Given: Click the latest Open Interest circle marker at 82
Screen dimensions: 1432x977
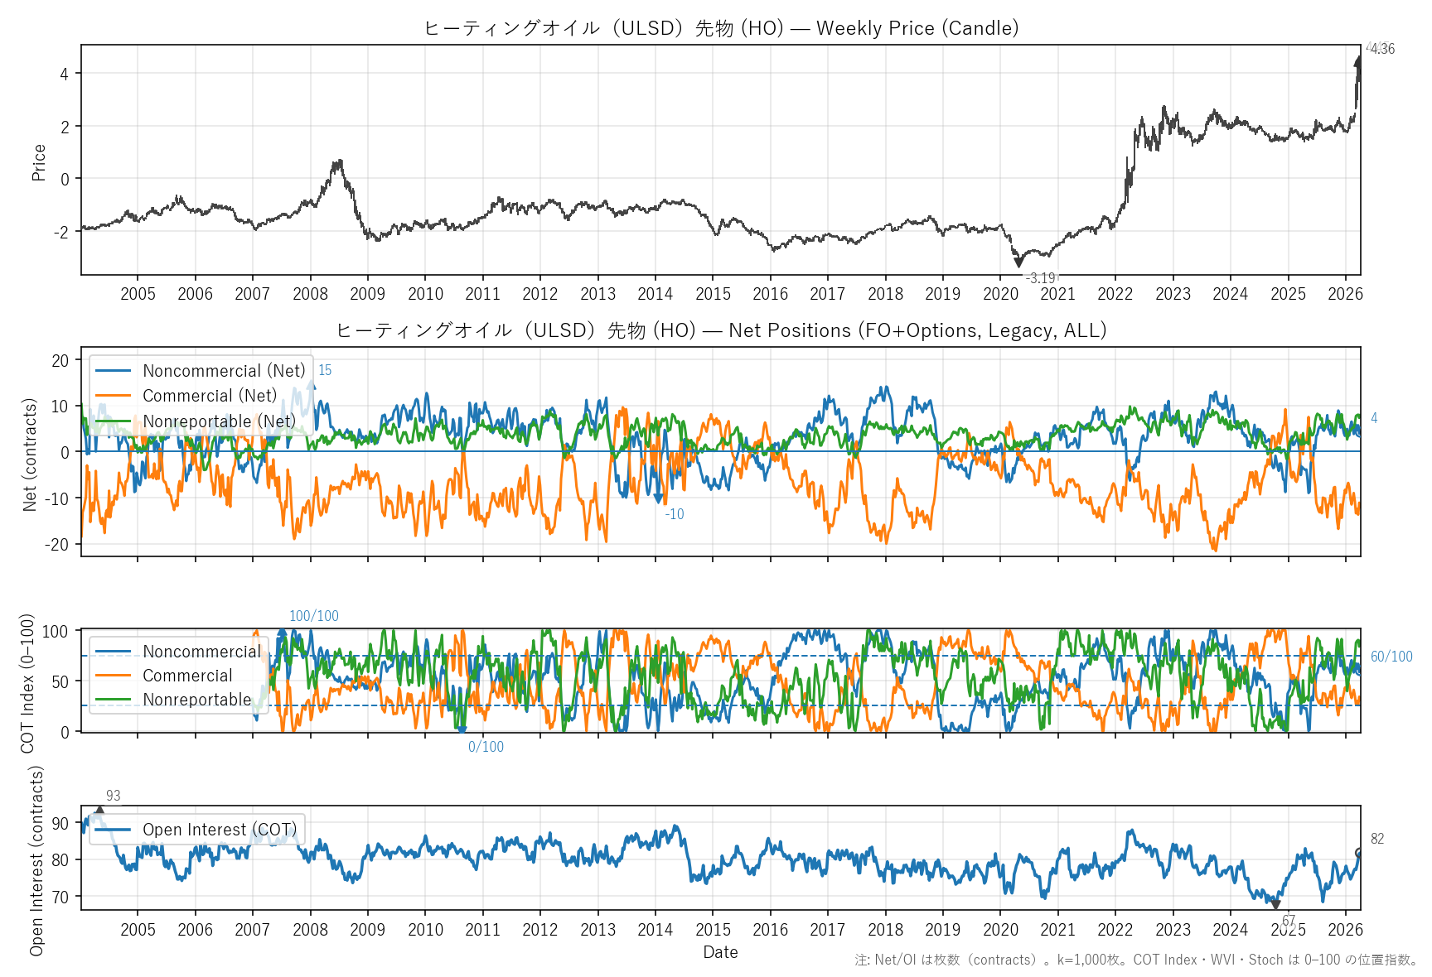Looking at the screenshot, I should [1359, 853].
